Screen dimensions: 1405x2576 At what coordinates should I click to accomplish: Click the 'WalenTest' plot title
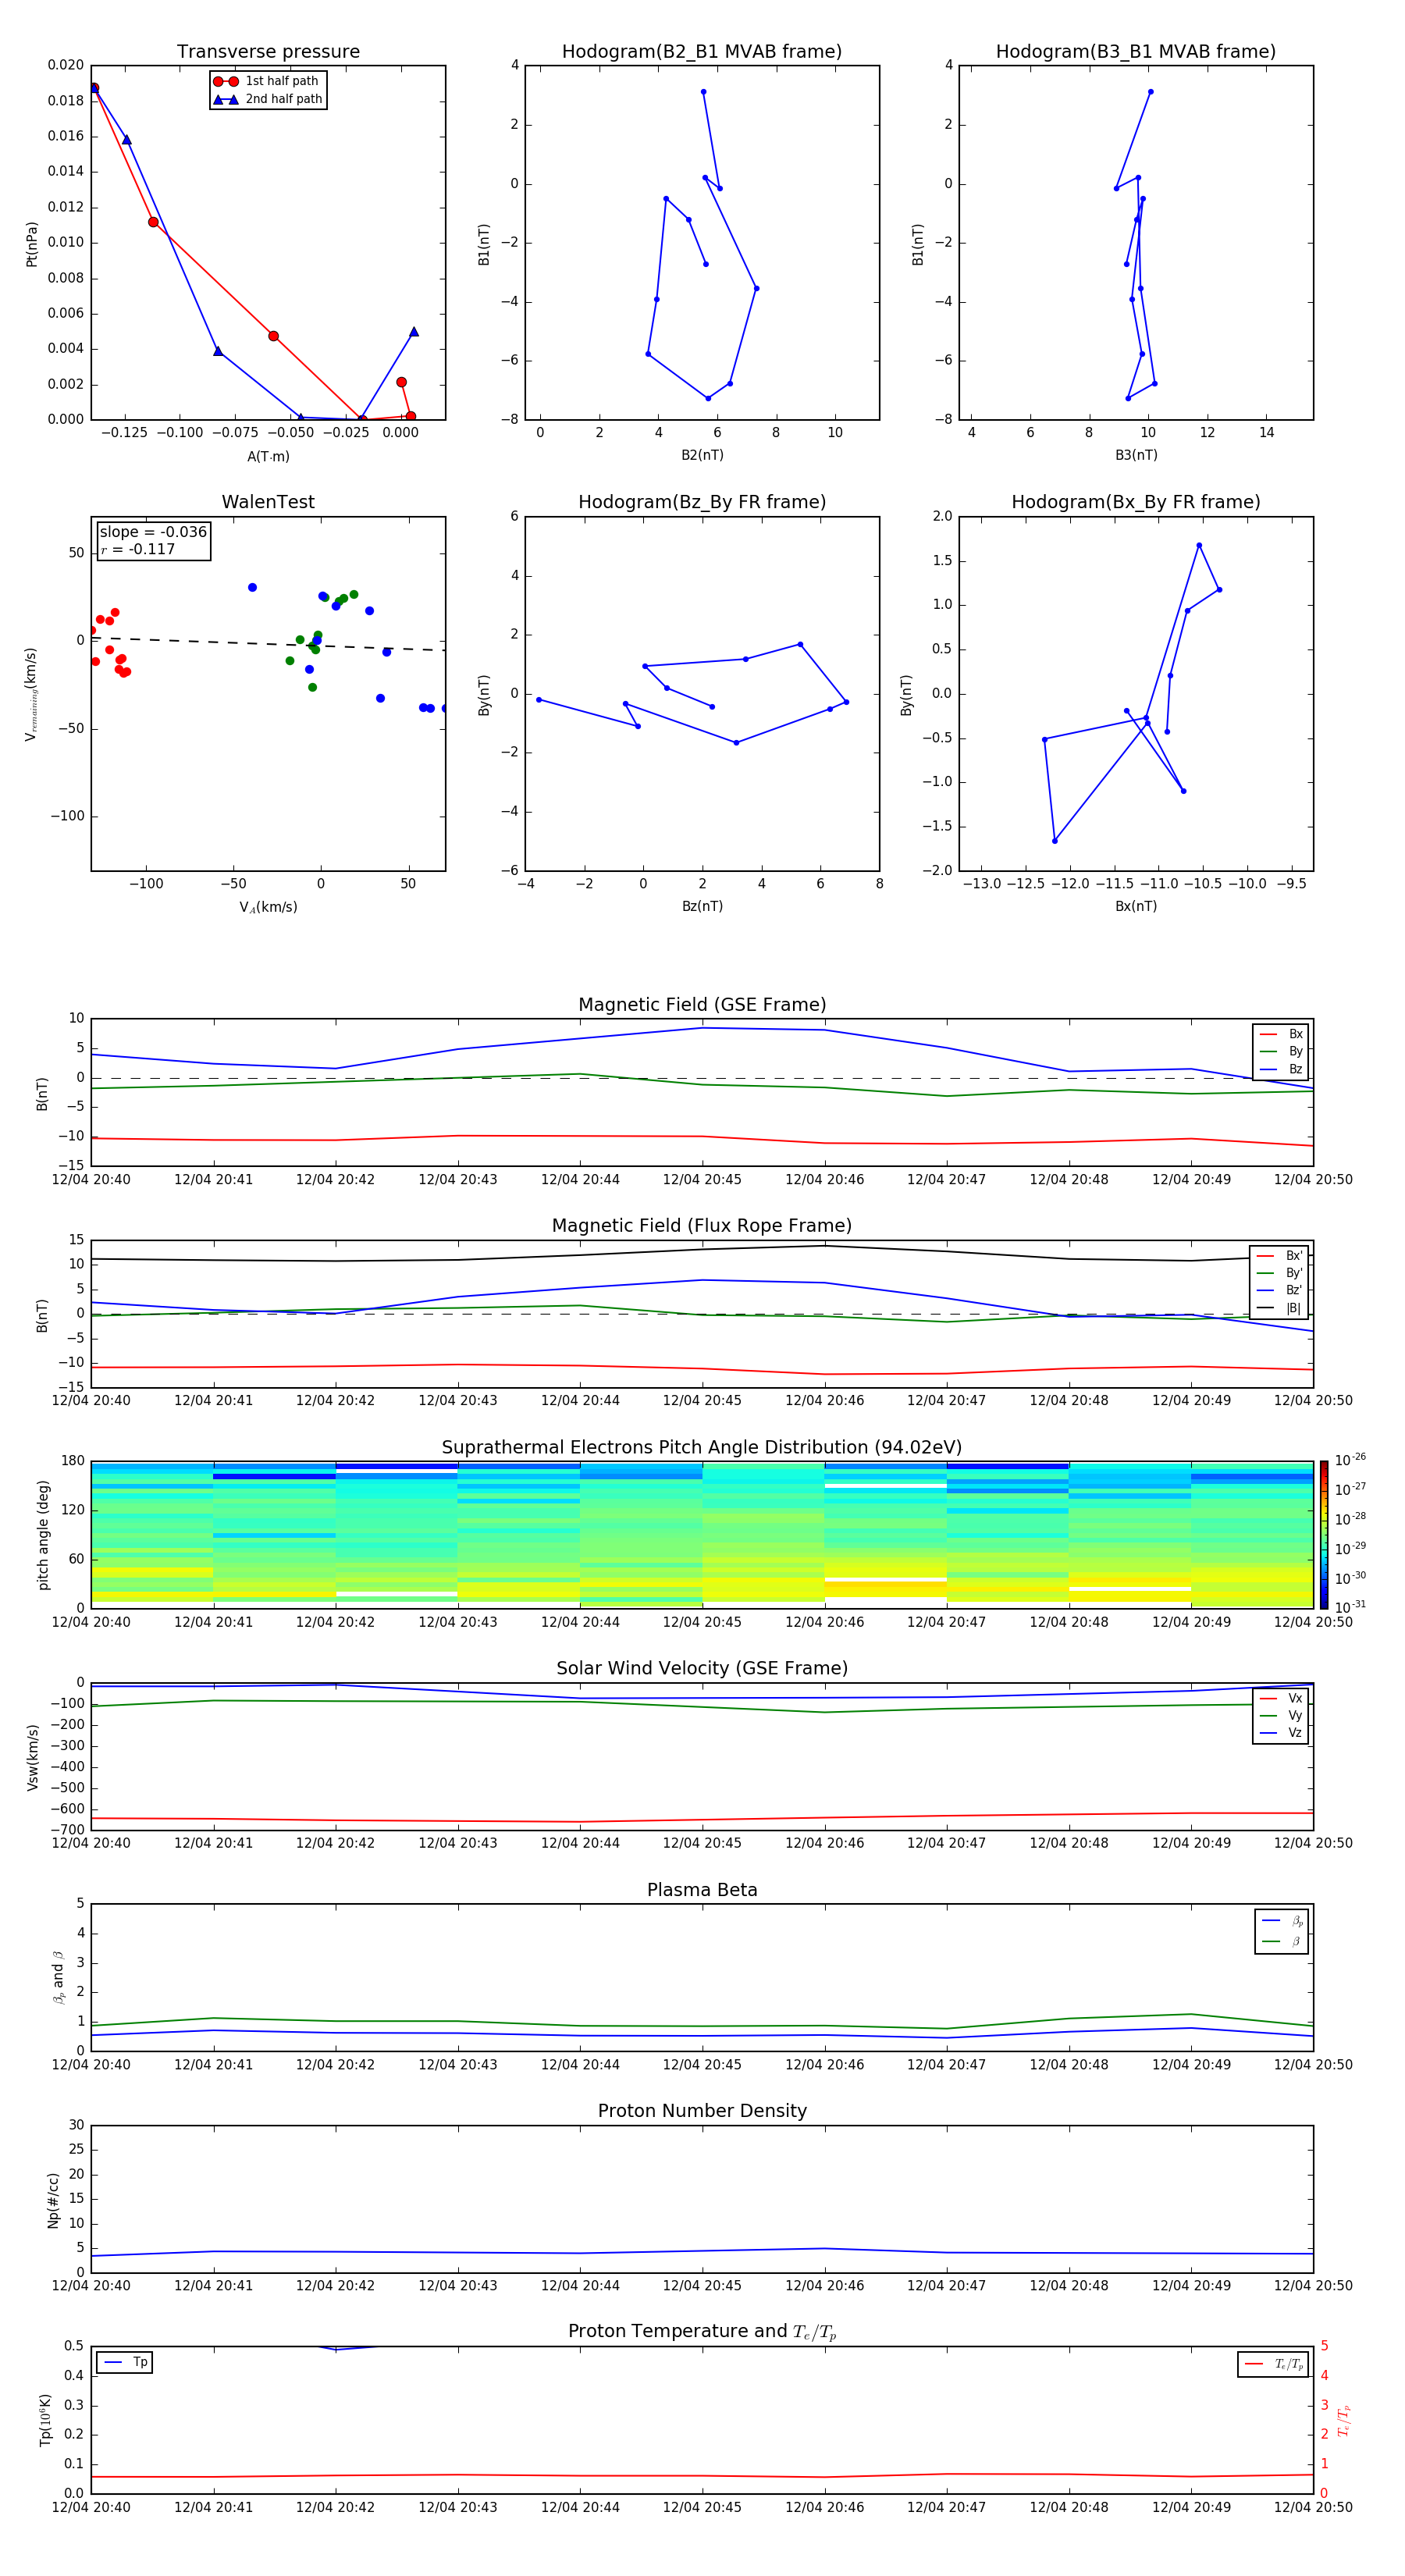268,502
